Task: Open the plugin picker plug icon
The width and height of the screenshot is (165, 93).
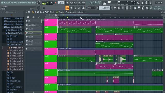Action: (139, 8)
